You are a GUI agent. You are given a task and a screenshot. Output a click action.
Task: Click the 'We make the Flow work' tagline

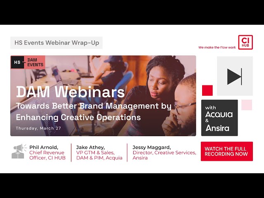pyautogui.click(x=217, y=47)
